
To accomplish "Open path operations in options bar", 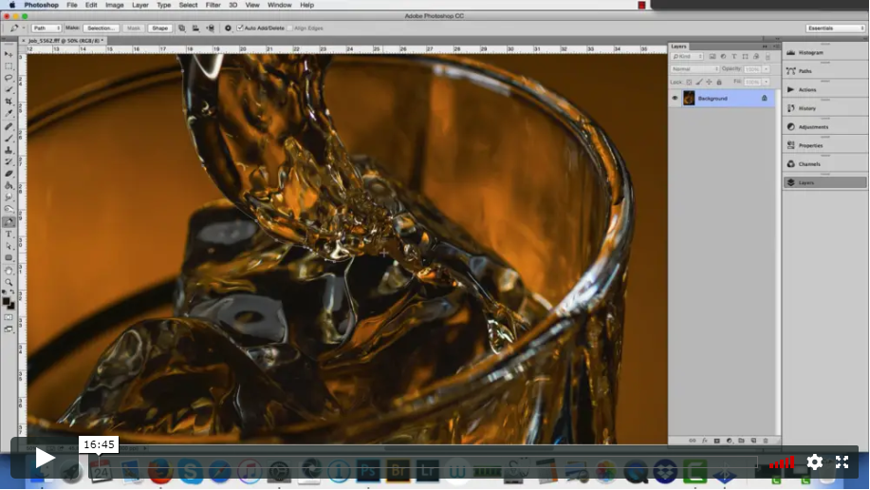I will pyautogui.click(x=181, y=28).
